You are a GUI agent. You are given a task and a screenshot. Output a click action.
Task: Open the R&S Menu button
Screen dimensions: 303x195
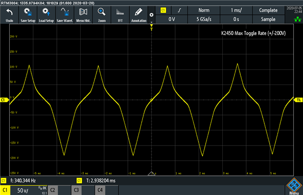pos(294,186)
